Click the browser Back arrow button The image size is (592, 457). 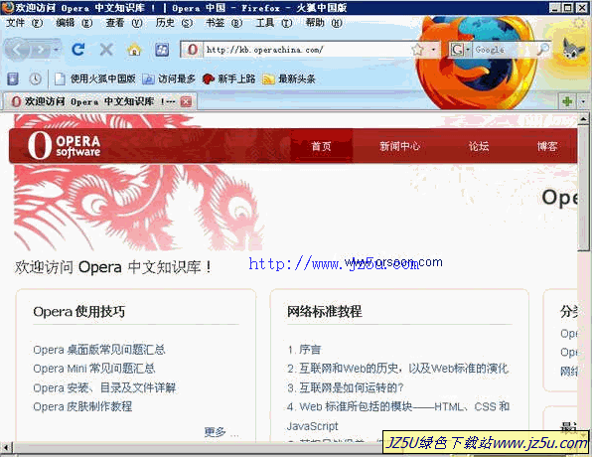[16, 50]
